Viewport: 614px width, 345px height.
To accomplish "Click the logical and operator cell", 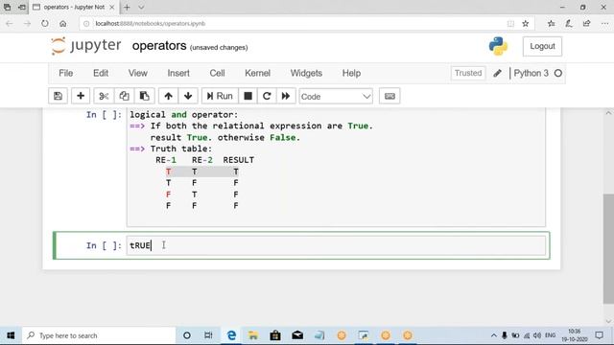I will tap(336, 168).
